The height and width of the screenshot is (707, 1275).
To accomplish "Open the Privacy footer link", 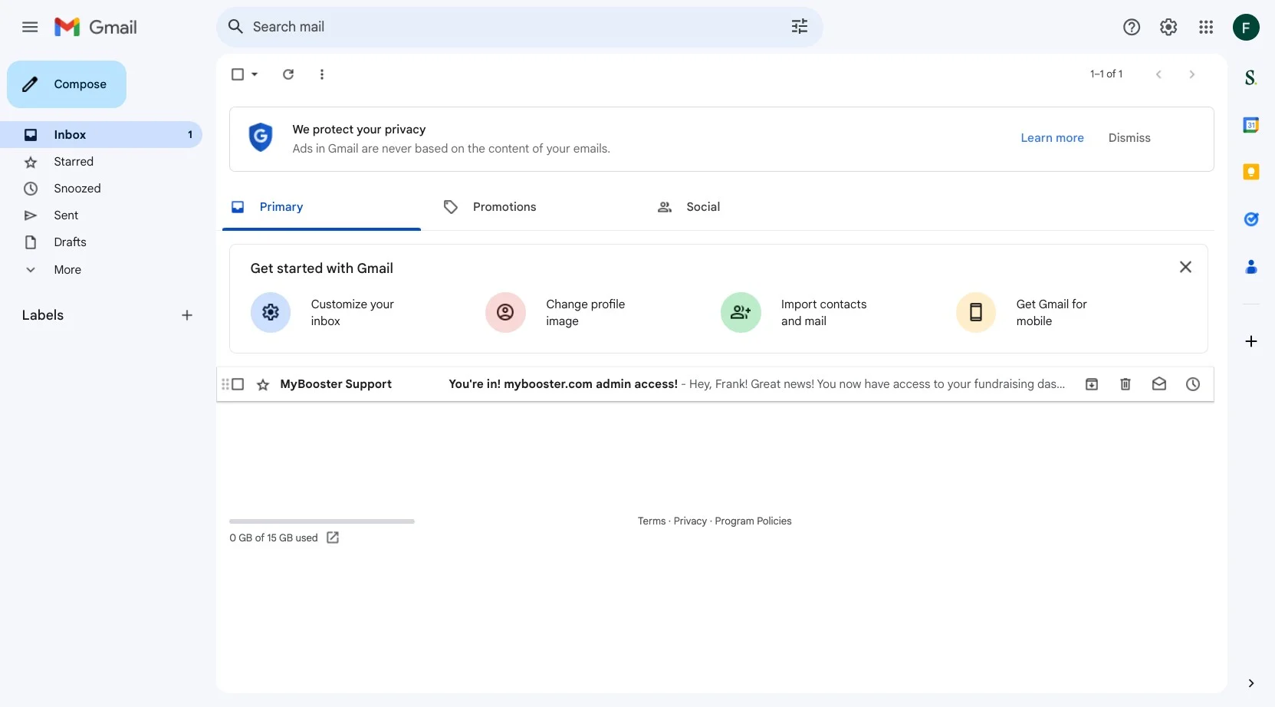I will point(690,521).
